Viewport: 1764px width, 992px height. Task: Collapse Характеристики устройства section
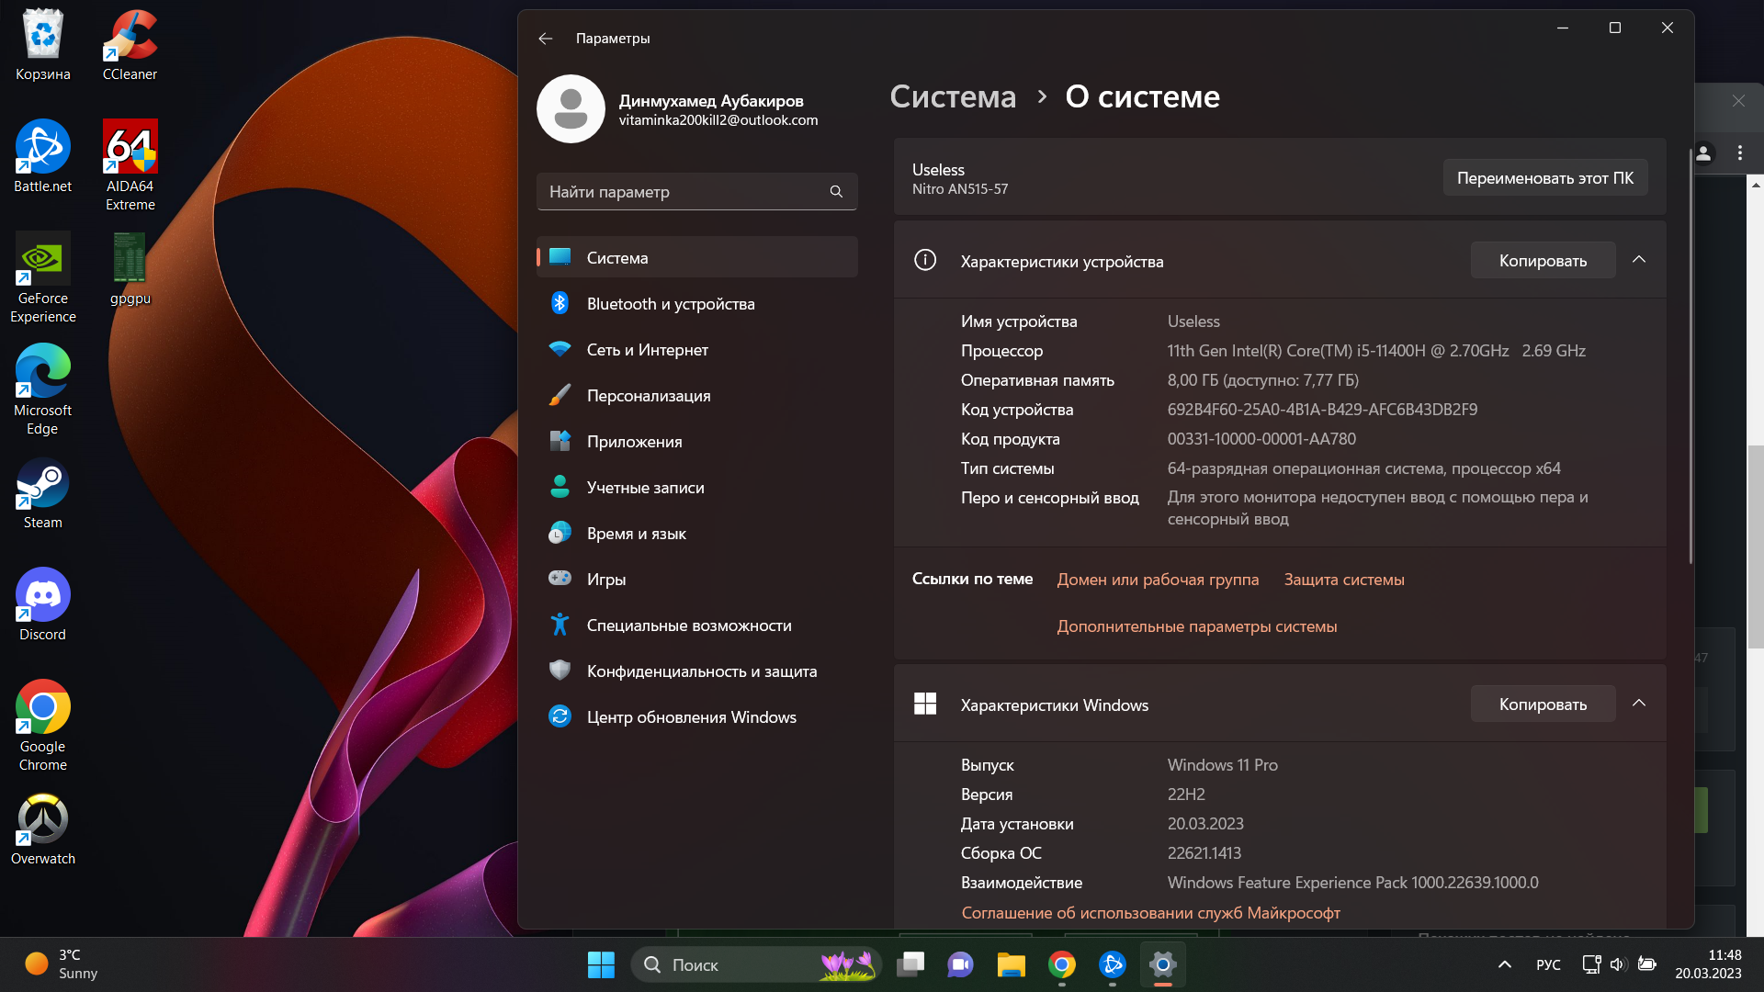tap(1638, 261)
